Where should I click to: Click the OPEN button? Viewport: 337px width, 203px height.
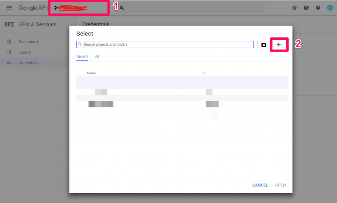point(280,185)
